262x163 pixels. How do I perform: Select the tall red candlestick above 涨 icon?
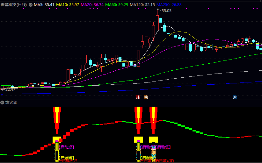(138, 59)
